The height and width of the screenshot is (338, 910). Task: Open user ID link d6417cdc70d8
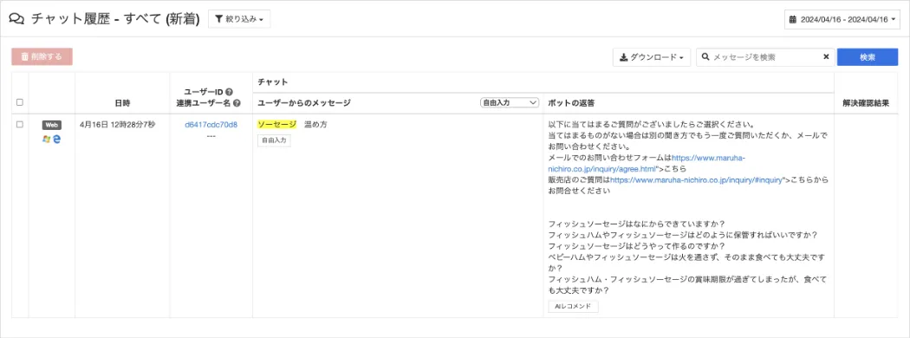[x=211, y=124]
